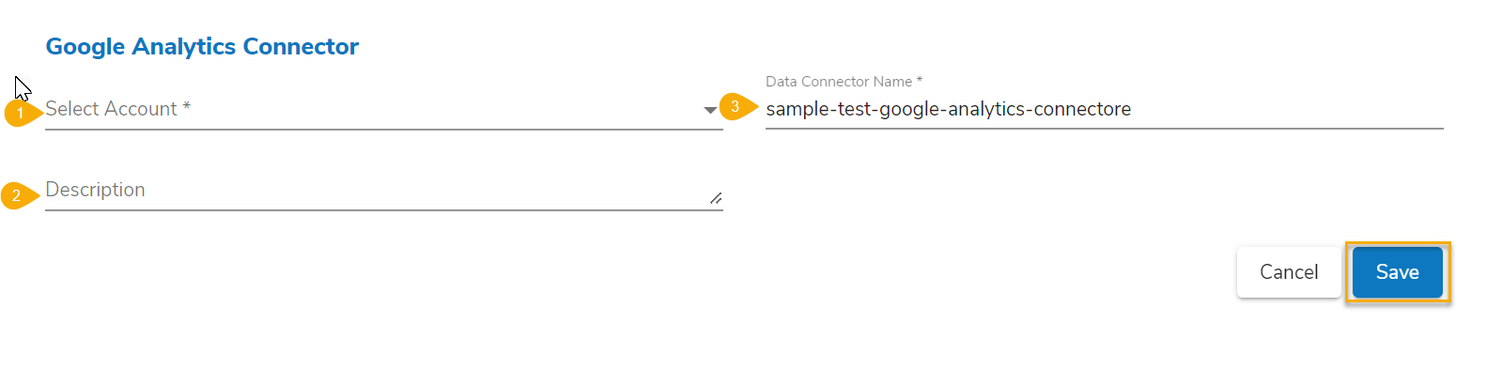The width and height of the screenshot is (1487, 385).
Task: Click the asterisk after Data Connector Name
Action: 920,81
